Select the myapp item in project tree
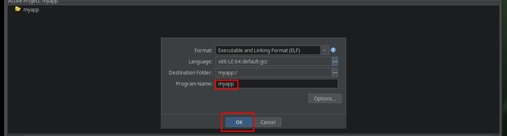 pyautogui.click(x=31, y=10)
